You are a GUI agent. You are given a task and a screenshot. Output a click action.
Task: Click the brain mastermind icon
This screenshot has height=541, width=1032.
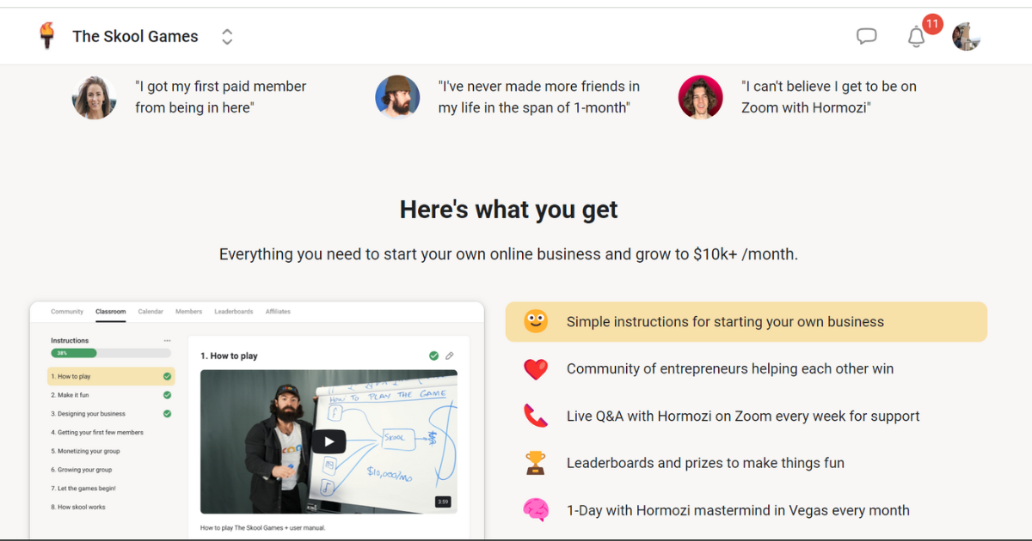(536, 510)
